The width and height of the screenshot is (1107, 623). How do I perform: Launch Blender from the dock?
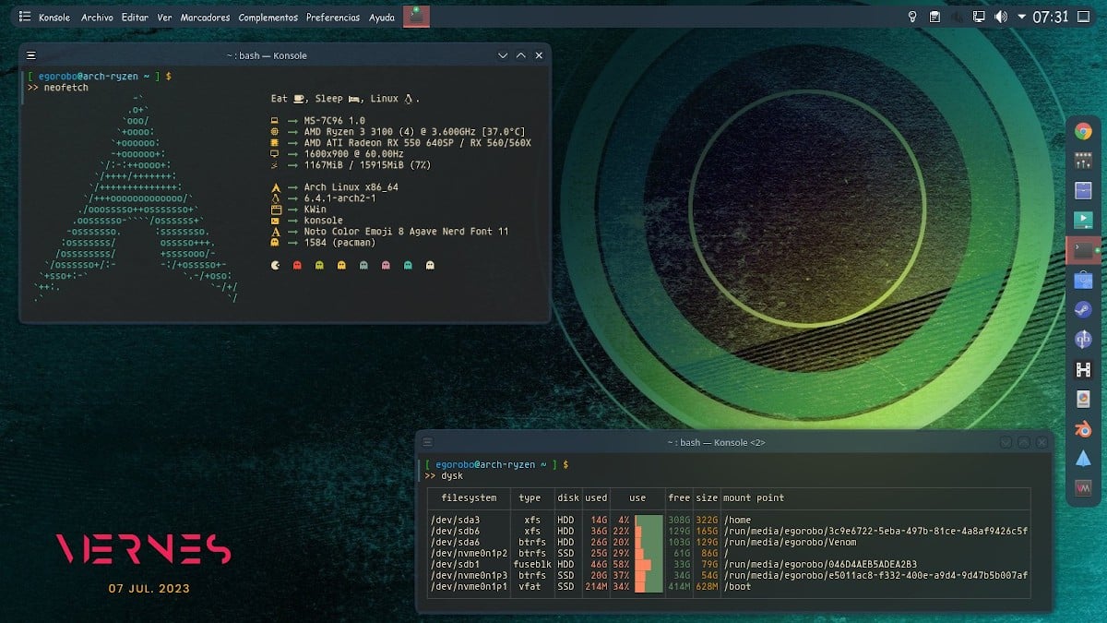pyautogui.click(x=1083, y=429)
